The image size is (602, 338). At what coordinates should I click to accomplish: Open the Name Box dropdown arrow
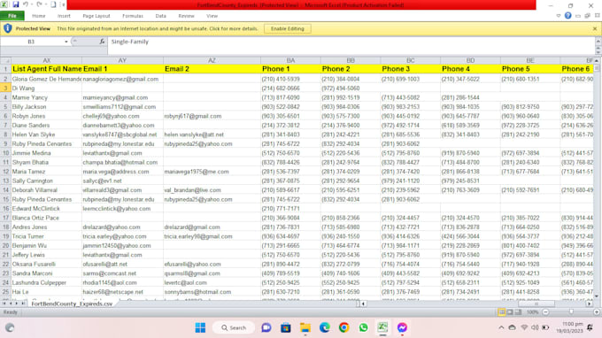tap(66, 42)
